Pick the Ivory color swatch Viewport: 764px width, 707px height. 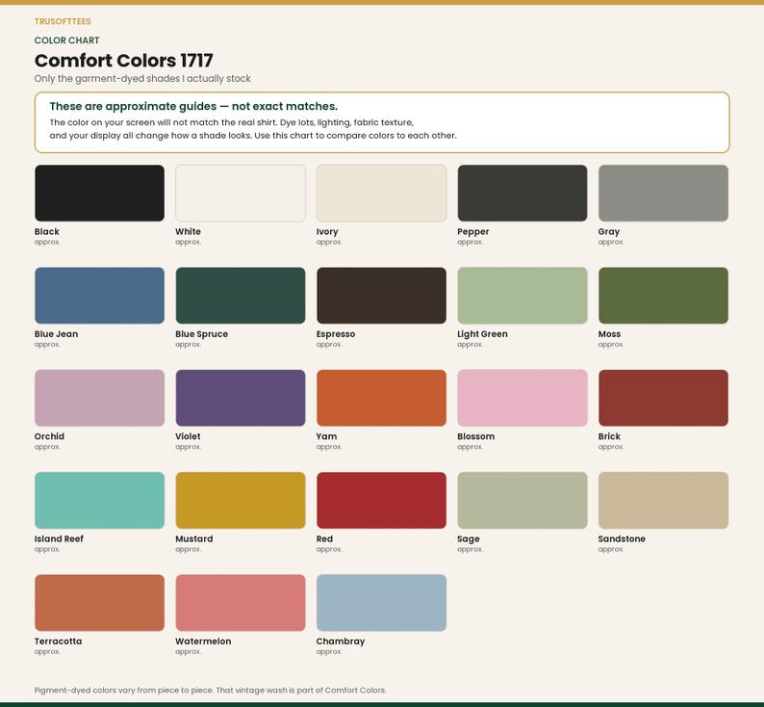pos(381,193)
